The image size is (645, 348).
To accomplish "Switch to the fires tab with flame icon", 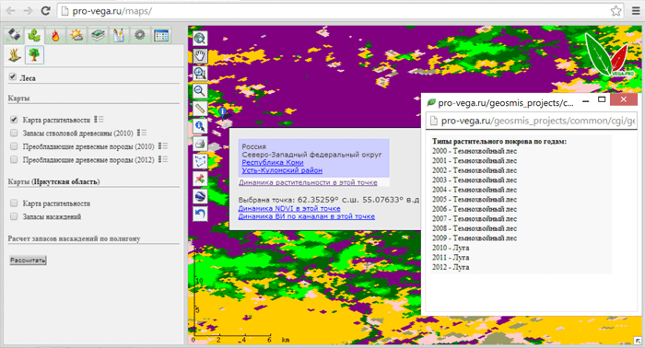I will [x=55, y=36].
